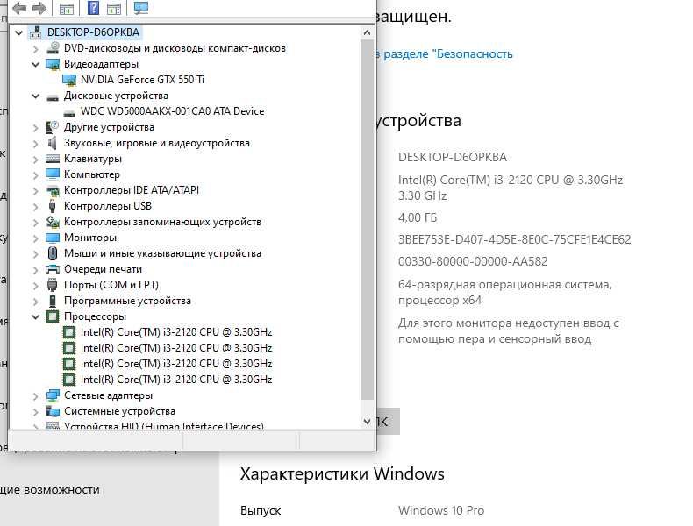Click the Forward arrow in Device Manager toolbar
This screenshot has width=693, height=526.
tap(39, 8)
